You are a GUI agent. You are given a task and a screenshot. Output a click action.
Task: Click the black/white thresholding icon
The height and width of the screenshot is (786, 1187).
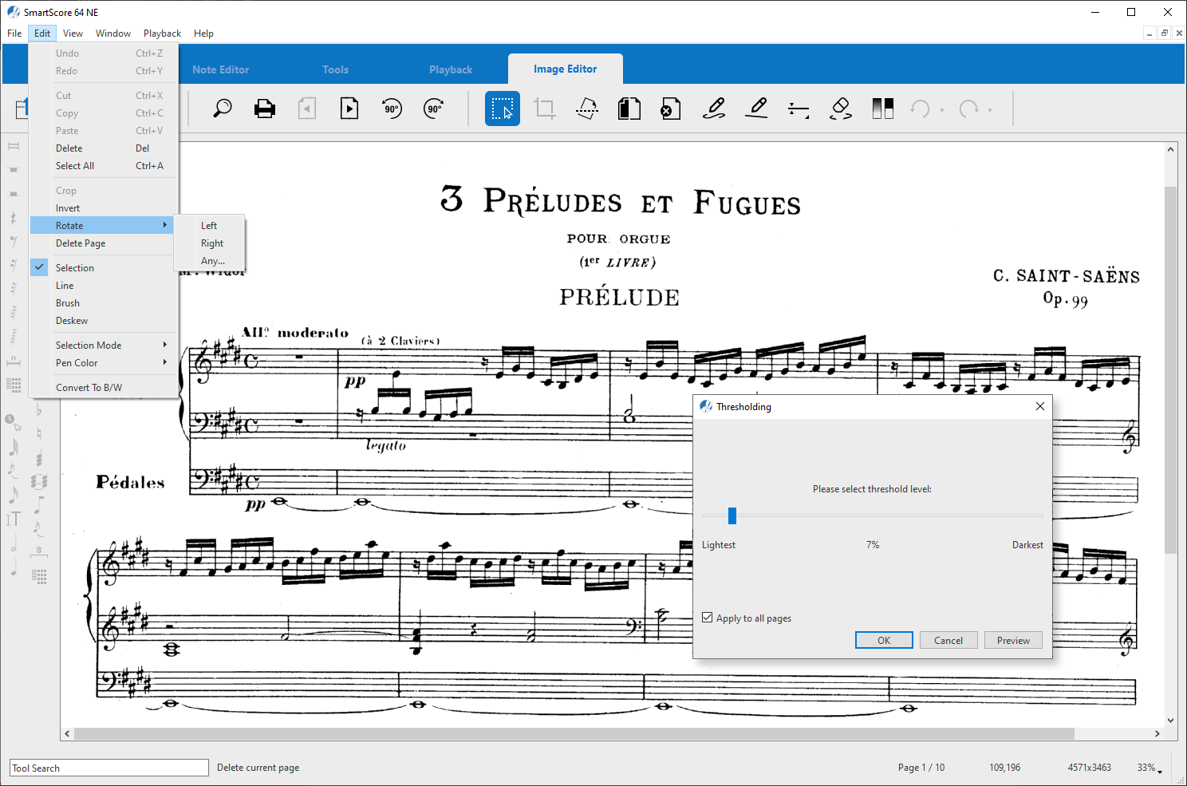point(883,109)
